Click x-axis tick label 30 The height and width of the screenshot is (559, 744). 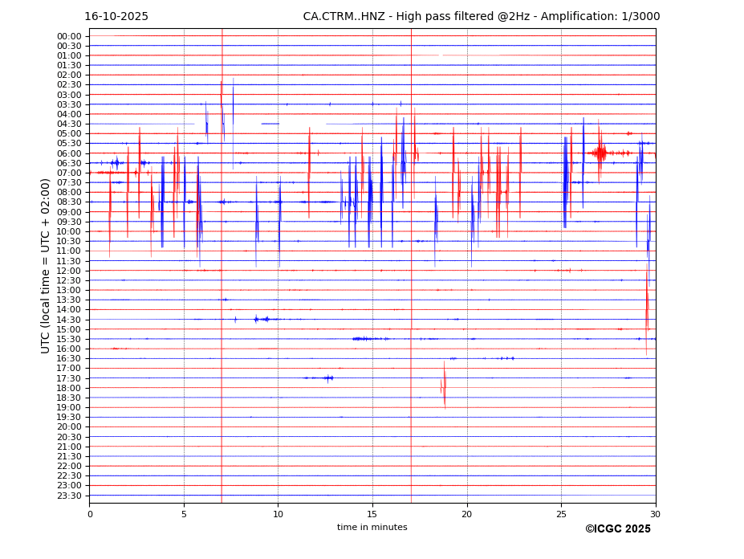click(655, 514)
